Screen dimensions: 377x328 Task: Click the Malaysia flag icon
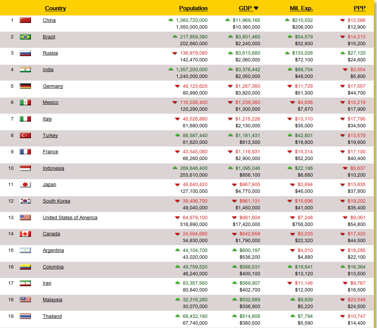tap(25, 300)
